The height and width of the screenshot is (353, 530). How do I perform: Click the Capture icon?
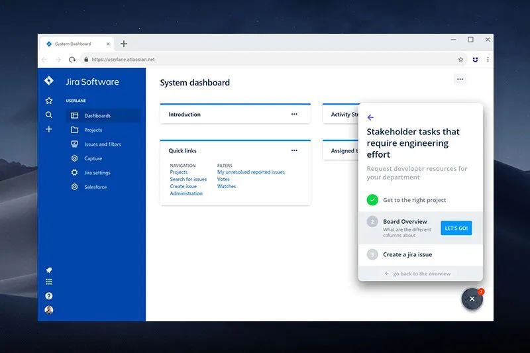tap(74, 158)
